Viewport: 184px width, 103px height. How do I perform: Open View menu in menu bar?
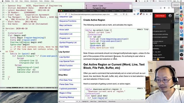pos(21,1)
